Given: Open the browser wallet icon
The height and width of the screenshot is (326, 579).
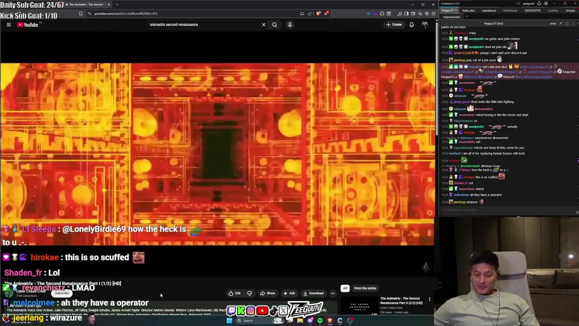Looking at the screenshot, I should 413,14.
